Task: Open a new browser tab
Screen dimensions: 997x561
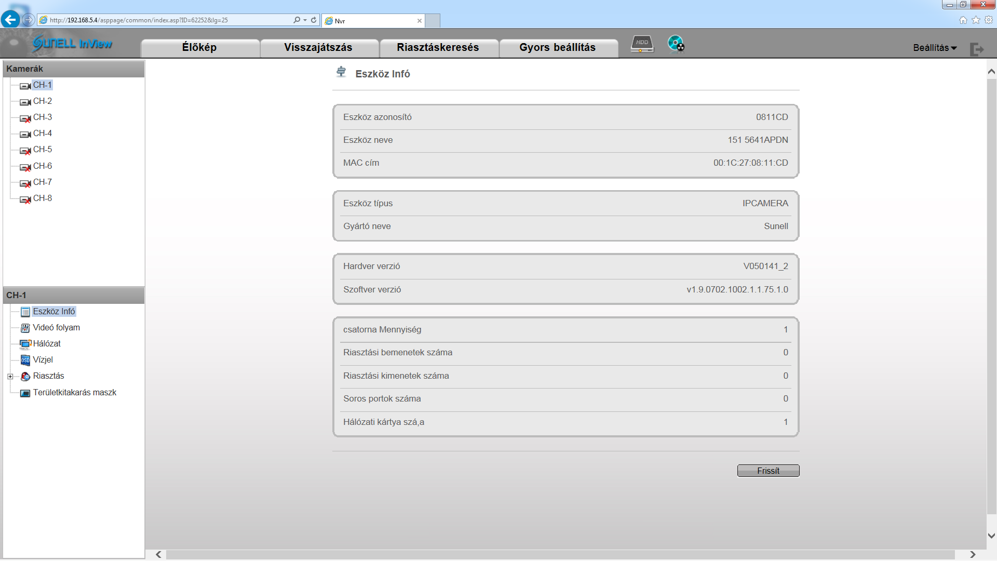Action: 433,21
